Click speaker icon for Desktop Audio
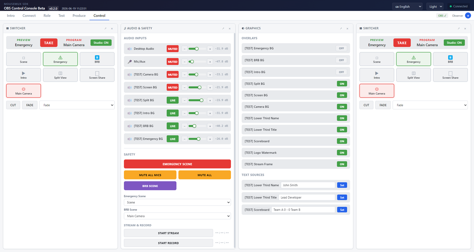This screenshot has width=474, height=252. click(129, 49)
